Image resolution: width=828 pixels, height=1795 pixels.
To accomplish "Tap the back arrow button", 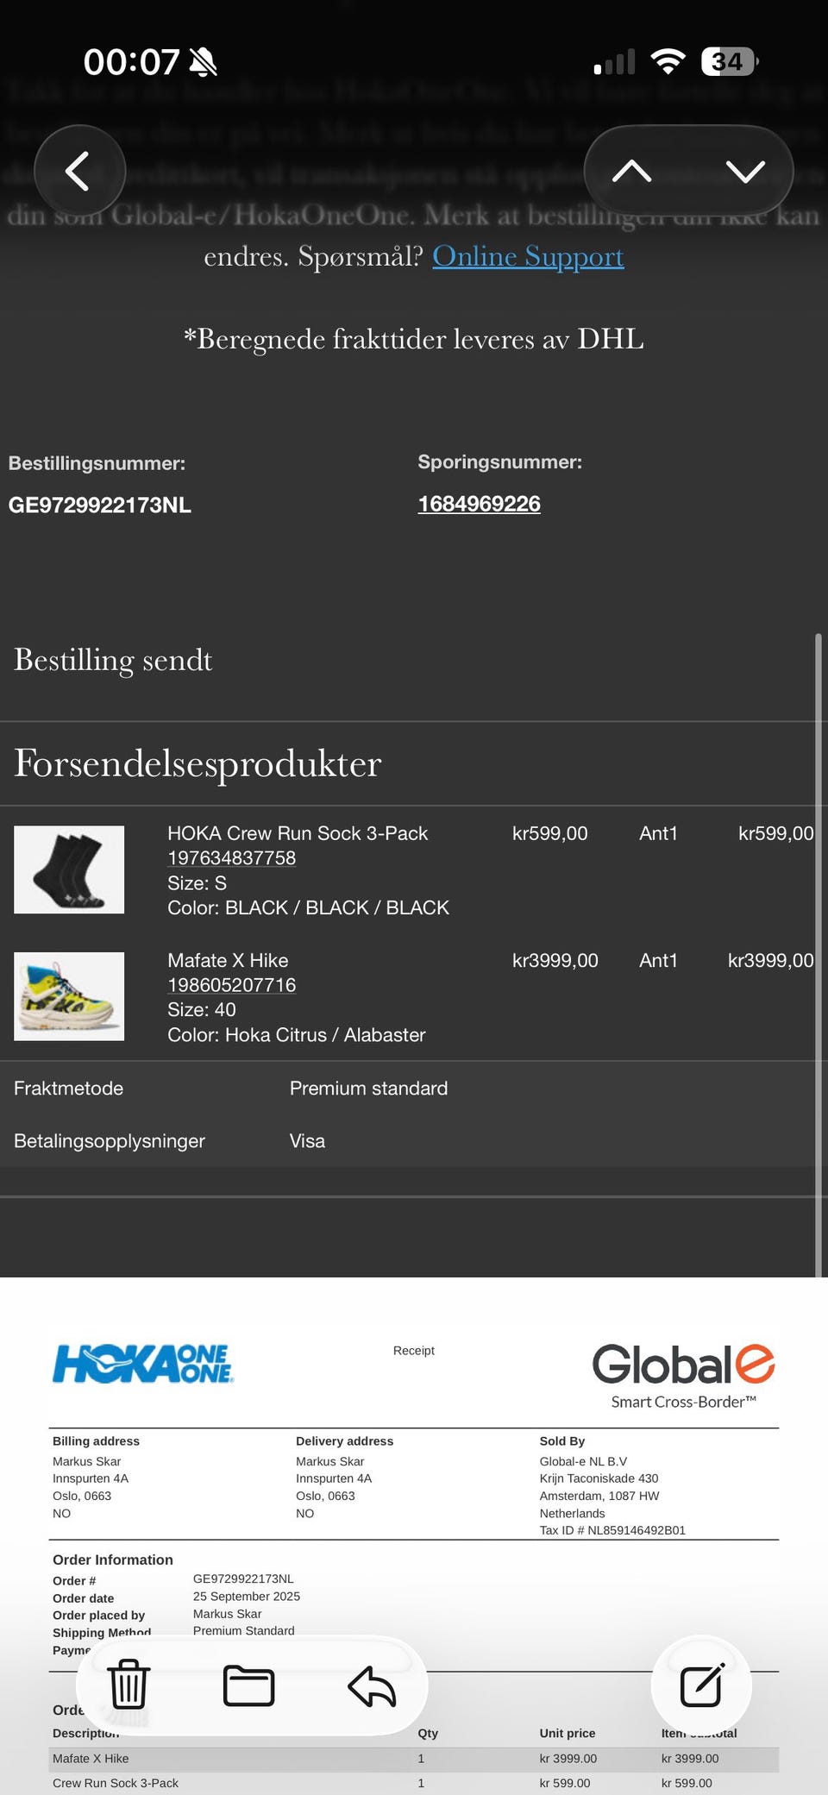I will (x=79, y=171).
